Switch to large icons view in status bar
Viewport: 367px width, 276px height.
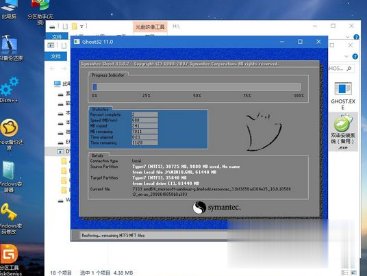(354, 273)
